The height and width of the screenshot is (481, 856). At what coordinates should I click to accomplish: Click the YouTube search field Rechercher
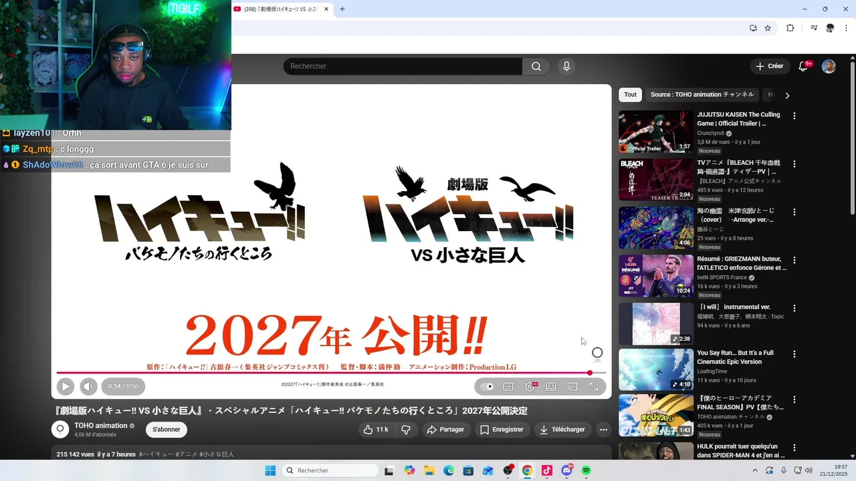[403, 66]
